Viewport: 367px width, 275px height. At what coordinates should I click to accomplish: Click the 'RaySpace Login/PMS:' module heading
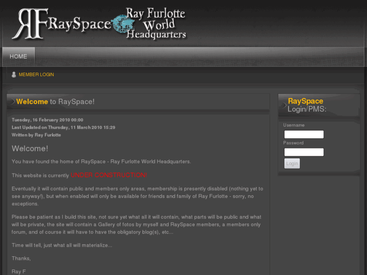coord(307,105)
